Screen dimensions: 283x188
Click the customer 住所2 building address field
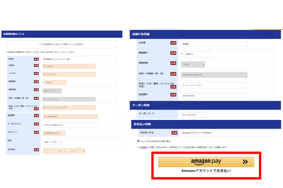pyautogui.click(x=69, y=108)
